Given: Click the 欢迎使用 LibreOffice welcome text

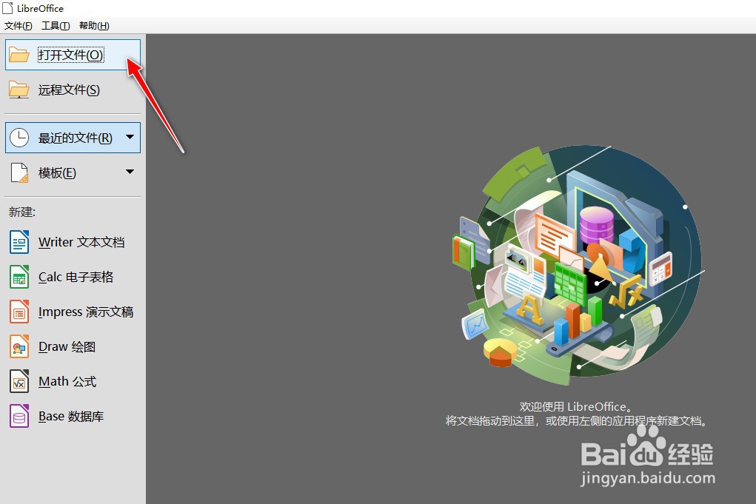Looking at the screenshot, I should (x=575, y=406).
